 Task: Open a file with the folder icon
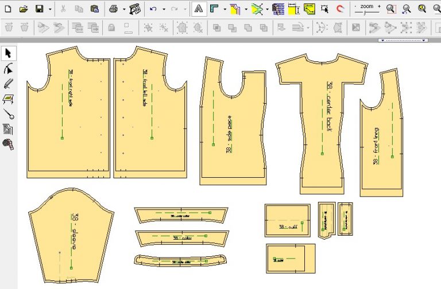(x=24, y=9)
